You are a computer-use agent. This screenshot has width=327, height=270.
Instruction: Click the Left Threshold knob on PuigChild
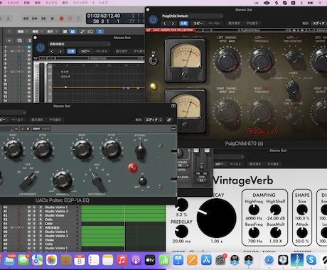[x=262, y=60]
